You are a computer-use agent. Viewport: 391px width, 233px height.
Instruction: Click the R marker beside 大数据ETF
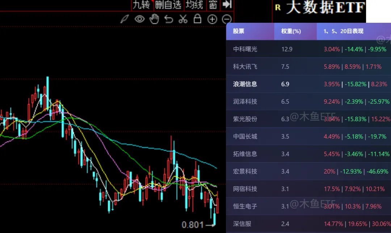coord(278,8)
